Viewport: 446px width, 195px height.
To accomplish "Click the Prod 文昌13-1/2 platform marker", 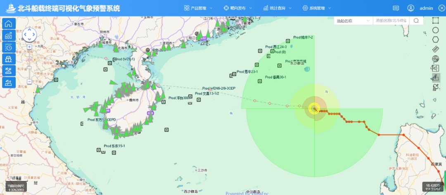I will (199, 99).
